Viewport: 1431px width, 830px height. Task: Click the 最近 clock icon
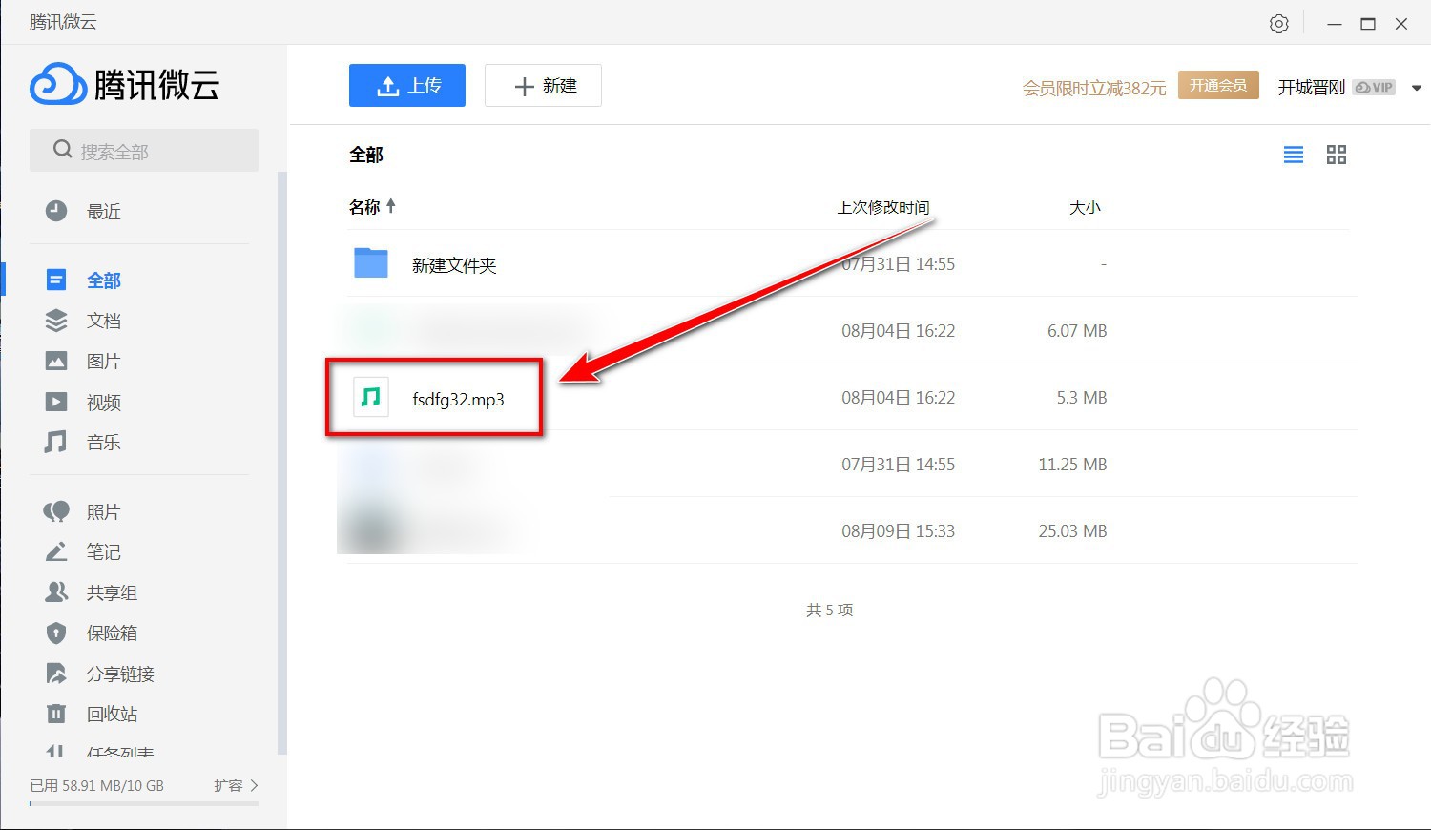click(56, 211)
